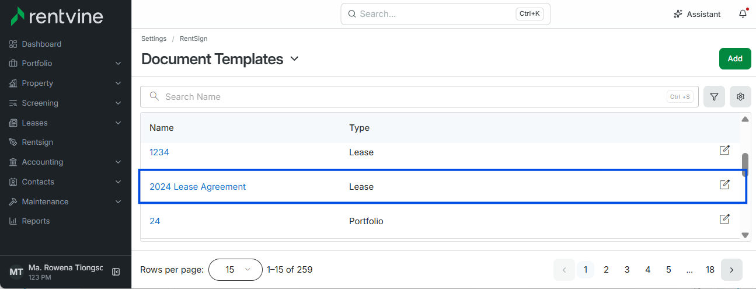Open the Assistant sparkle button

tap(697, 14)
